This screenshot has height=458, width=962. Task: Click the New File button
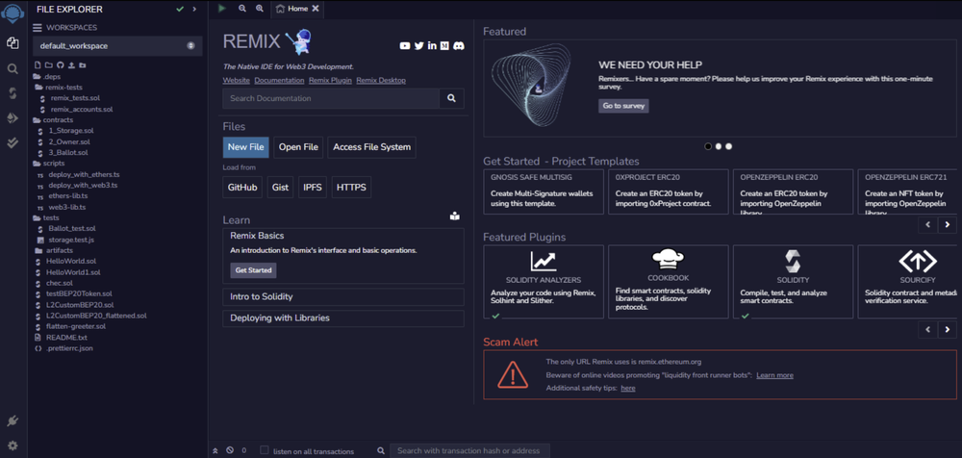(246, 147)
